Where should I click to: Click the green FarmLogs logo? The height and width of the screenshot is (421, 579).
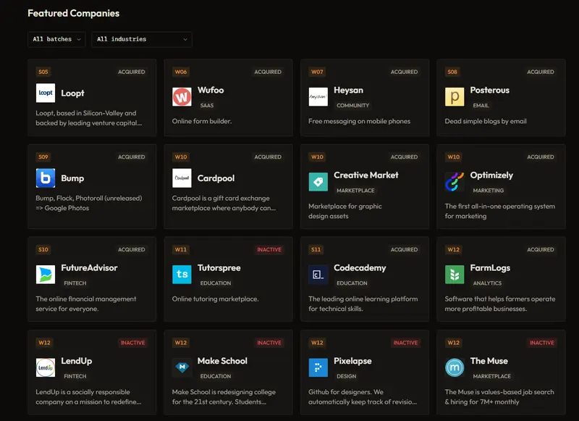(x=455, y=275)
